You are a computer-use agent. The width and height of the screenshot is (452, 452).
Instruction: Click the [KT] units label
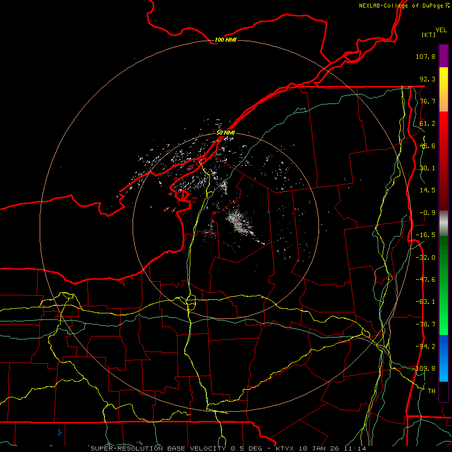428,35
